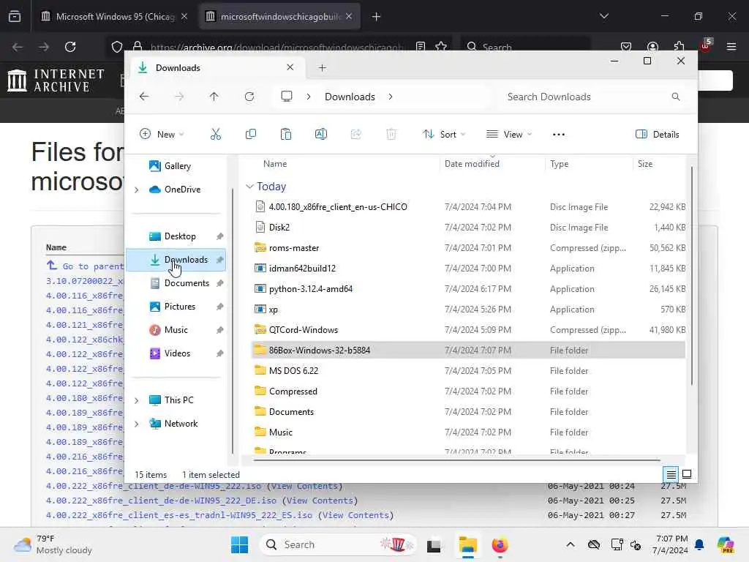Click the PC icon in address bar

[x=287, y=97]
